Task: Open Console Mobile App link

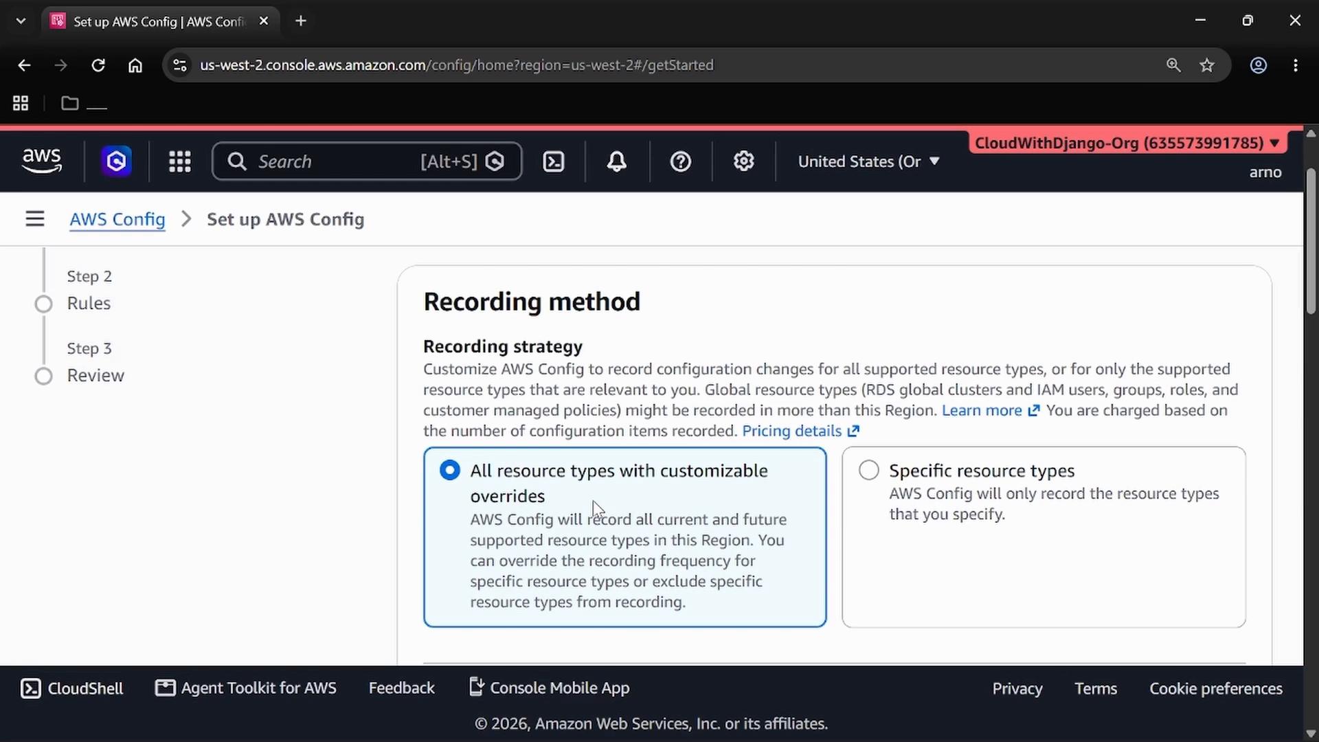Action: click(549, 688)
